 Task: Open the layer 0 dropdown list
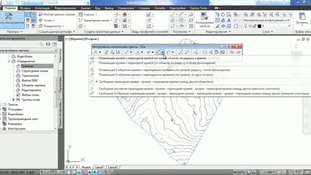tap(289, 26)
